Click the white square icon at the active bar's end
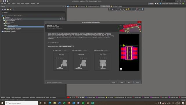This screenshot has width=186, height=105. coord(142,9)
